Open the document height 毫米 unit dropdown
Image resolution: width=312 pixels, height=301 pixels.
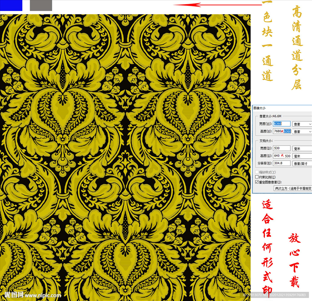tap(302, 156)
